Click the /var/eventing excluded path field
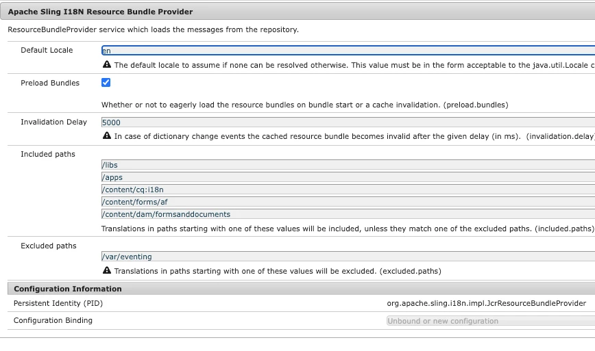This screenshot has width=595, height=351. (348, 257)
